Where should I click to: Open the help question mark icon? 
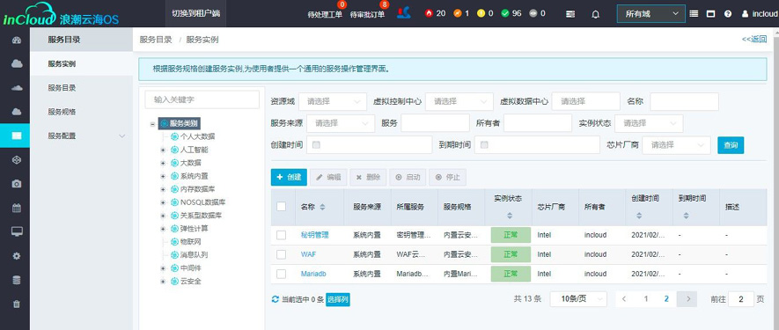pyautogui.click(x=728, y=14)
